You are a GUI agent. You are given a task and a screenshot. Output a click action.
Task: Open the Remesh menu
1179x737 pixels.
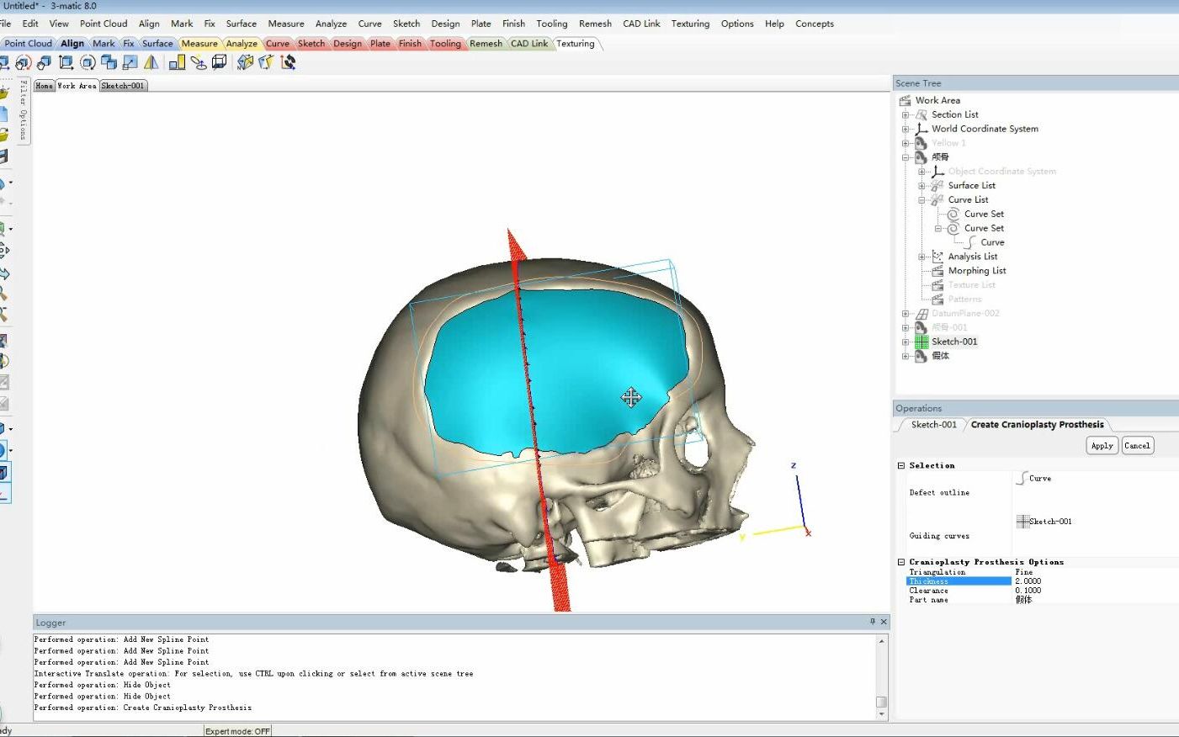595,24
